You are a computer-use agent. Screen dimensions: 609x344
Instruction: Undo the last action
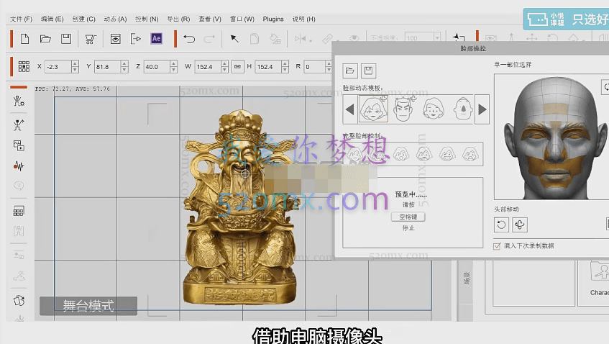point(189,39)
